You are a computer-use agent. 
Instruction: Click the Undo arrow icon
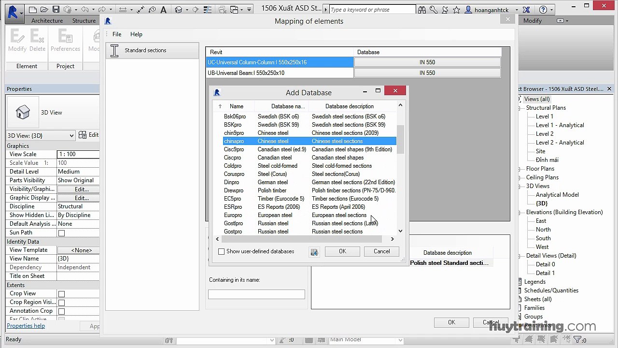coord(85,10)
